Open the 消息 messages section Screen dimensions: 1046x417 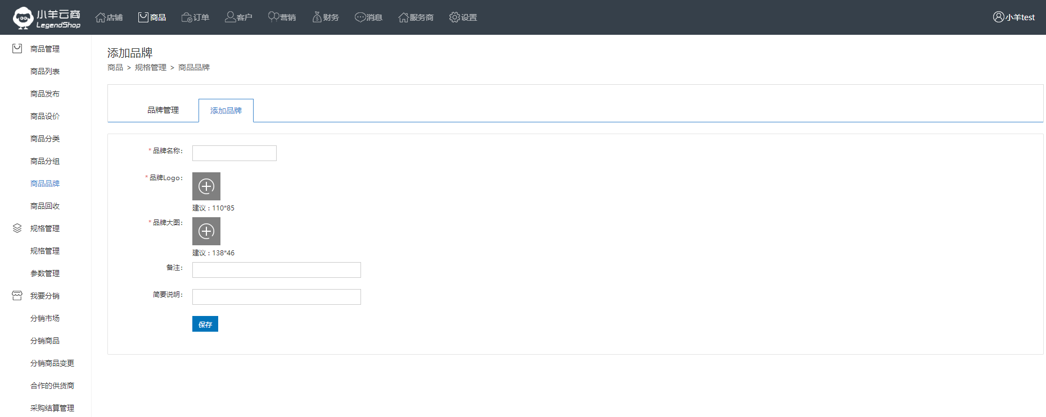(x=368, y=17)
